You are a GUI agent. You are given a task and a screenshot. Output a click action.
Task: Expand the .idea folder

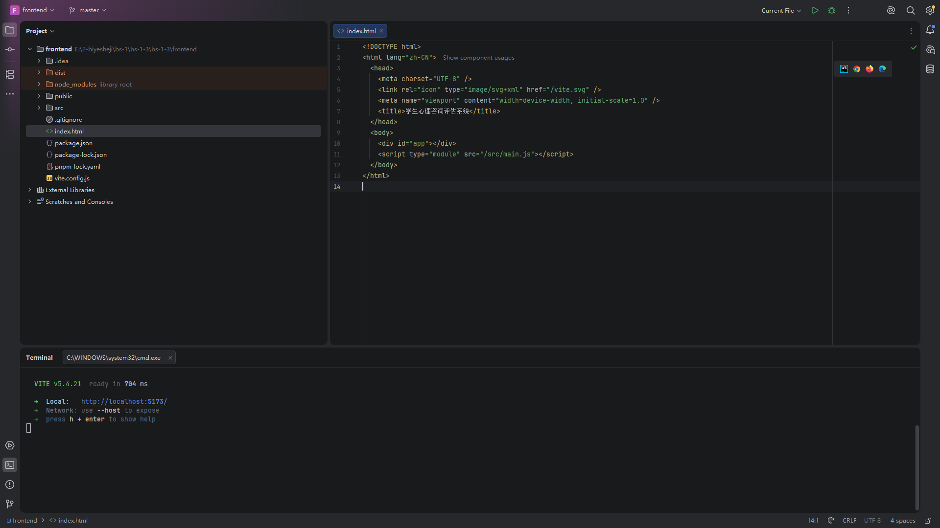tap(39, 61)
